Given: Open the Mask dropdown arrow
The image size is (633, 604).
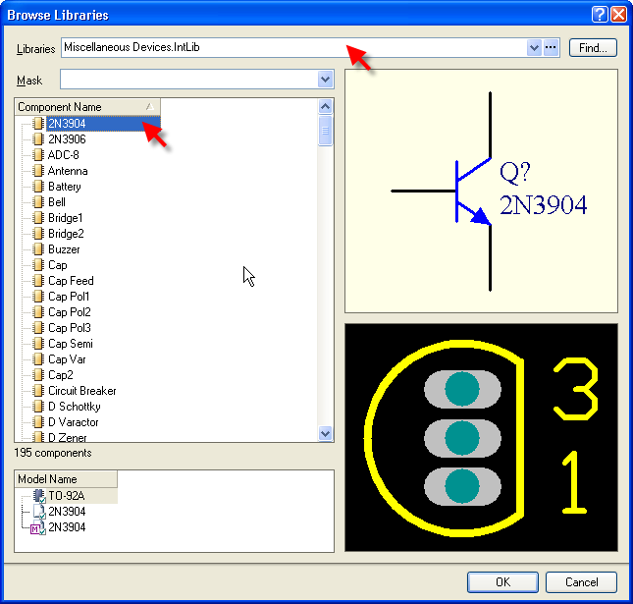Looking at the screenshot, I should point(325,80).
